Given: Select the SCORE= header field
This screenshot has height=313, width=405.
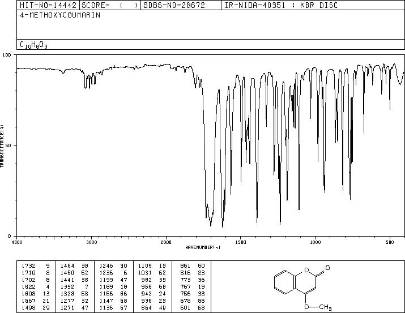Looking at the screenshot, I should [x=110, y=5].
